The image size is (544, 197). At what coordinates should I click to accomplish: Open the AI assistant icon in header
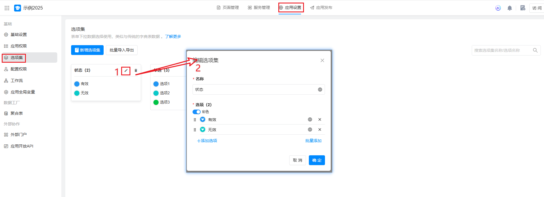click(498, 8)
